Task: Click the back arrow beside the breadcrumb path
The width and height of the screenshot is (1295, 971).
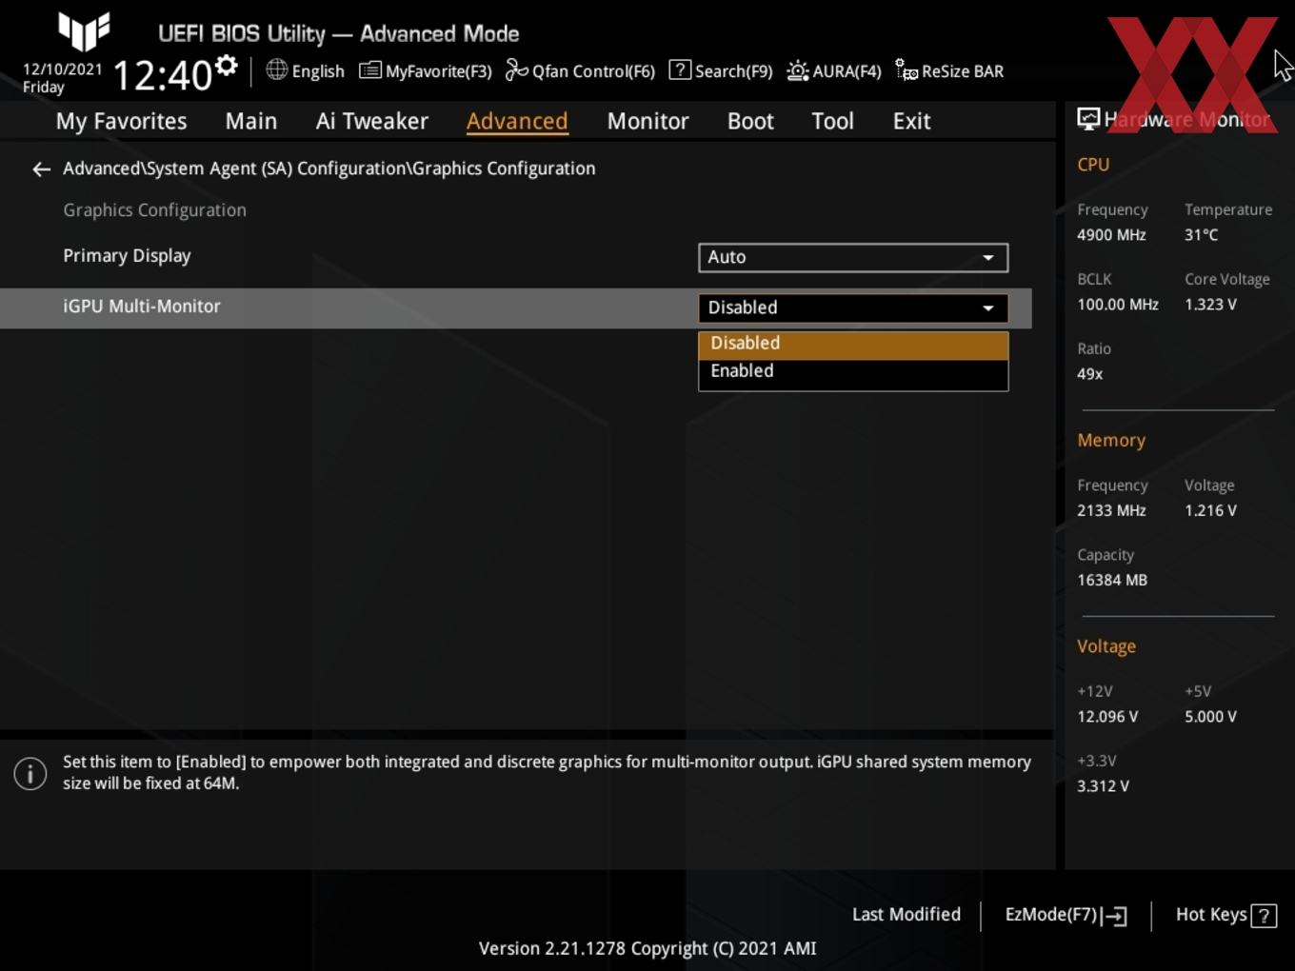Action: [x=41, y=169]
